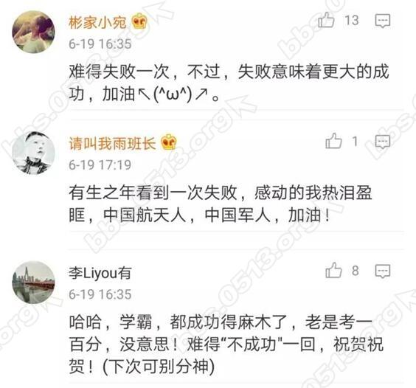Tap thumbs-up on 李Liyou有's comment
This screenshot has height=388, width=416.
pyautogui.click(x=333, y=271)
